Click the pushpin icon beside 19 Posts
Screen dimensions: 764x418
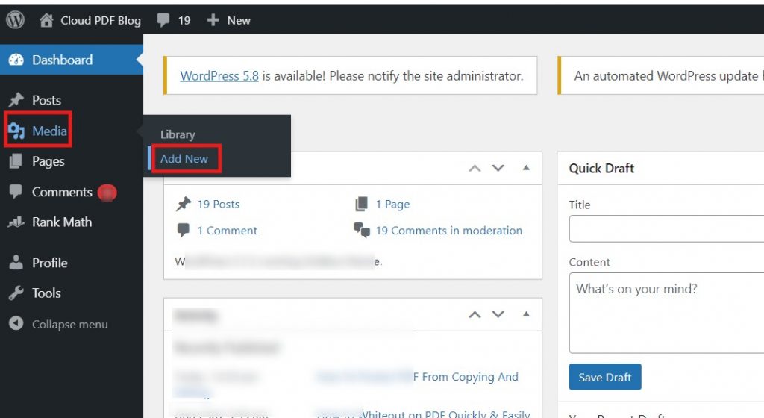[x=184, y=204]
